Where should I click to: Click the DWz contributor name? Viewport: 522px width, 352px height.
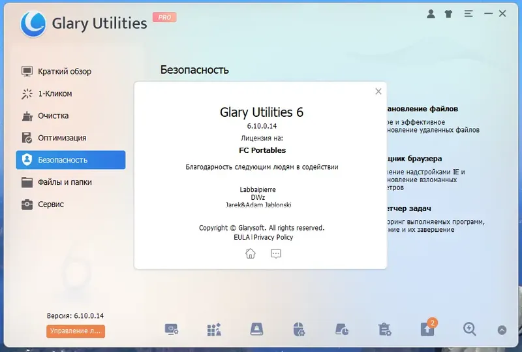click(x=258, y=198)
